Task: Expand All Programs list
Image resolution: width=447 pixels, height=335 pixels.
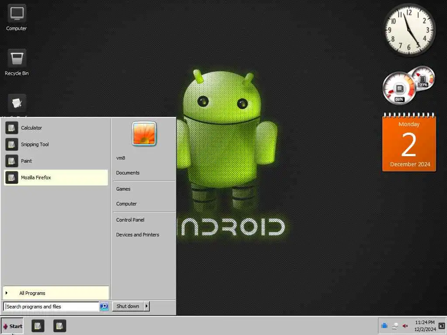Action: [x=56, y=293]
